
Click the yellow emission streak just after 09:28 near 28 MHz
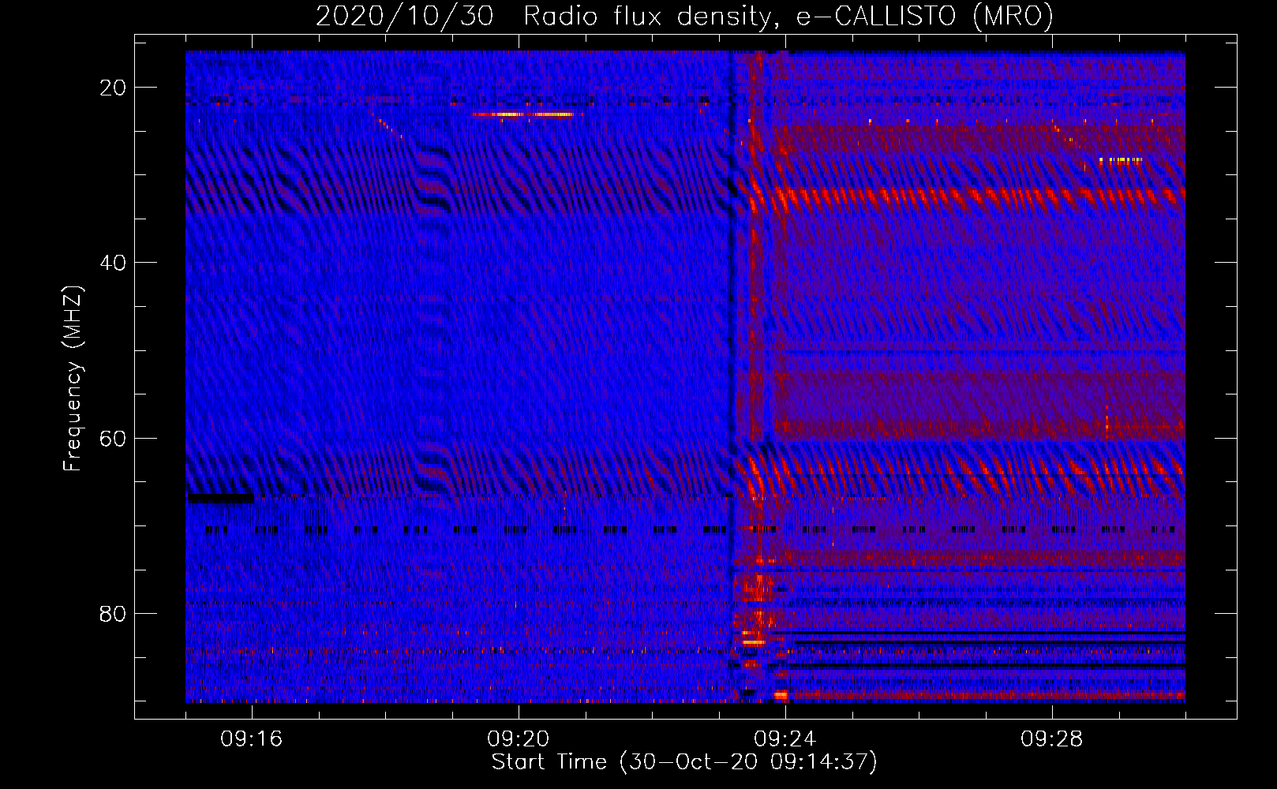1121,160
